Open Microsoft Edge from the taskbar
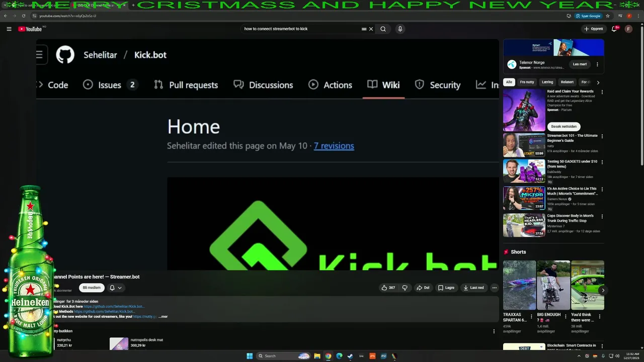This screenshot has height=362, width=644. pos(339,356)
